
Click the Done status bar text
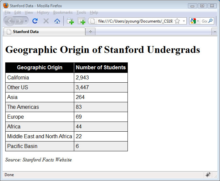click(9, 175)
